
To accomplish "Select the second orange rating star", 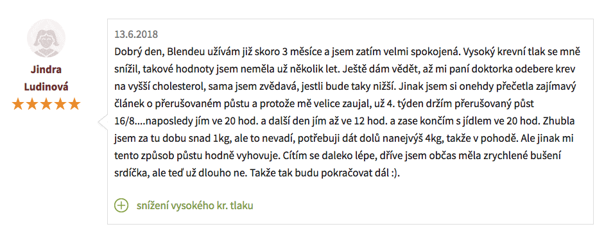I will click(x=32, y=105).
